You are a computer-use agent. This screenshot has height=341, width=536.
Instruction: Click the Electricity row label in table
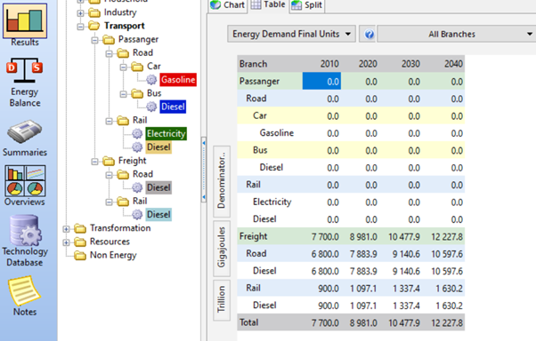point(272,202)
